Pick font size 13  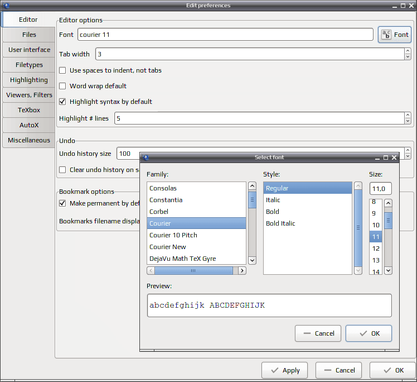pyautogui.click(x=376, y=260)
